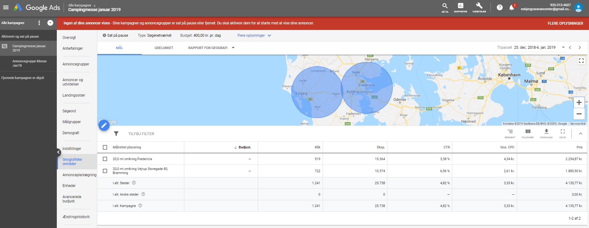Open three-dot options next to Alle kampagner
The image size is (589, 228).
(39, 23)
